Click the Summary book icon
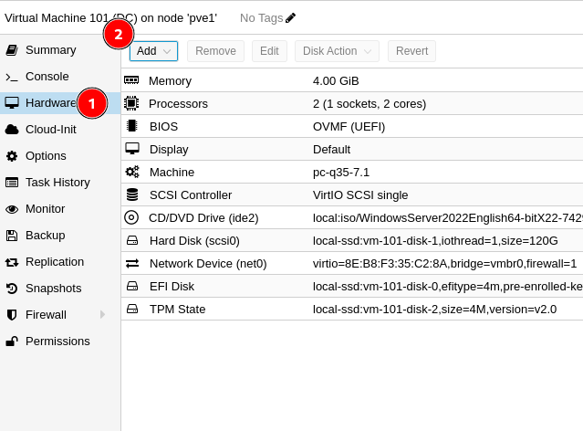 pyautogui.click(x=12, y=50)
